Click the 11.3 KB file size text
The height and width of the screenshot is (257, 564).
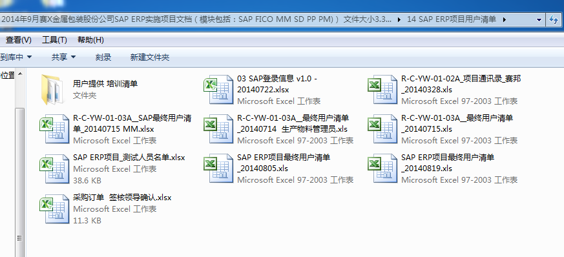[x=87, y=220]
